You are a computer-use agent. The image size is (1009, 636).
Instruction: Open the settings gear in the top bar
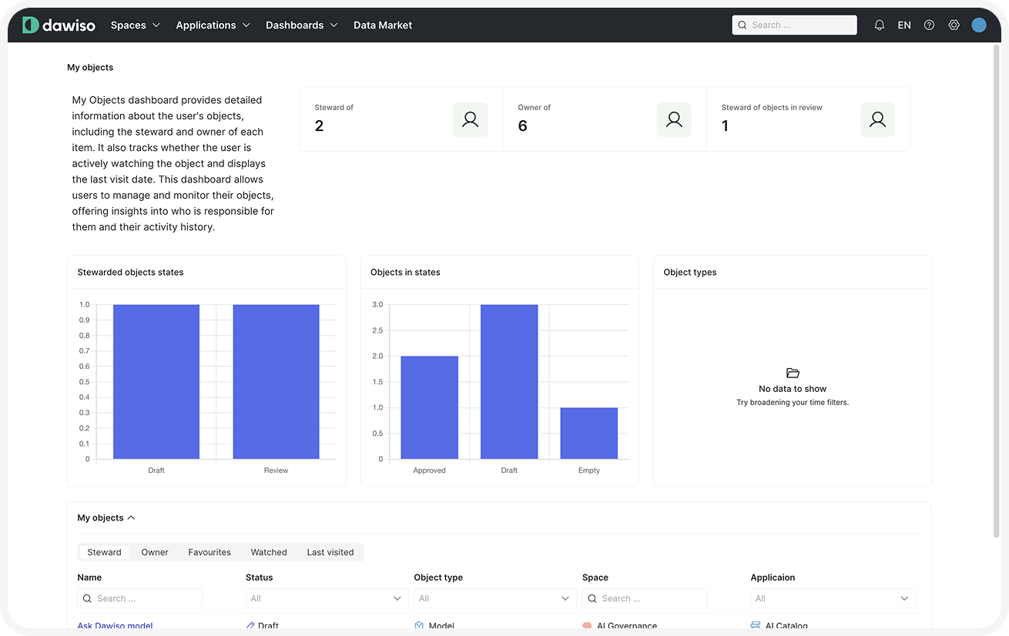[954, 25]
